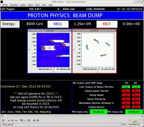Maximize the VLC media player window
The image size is (144, 127).
tap(139, 2)
